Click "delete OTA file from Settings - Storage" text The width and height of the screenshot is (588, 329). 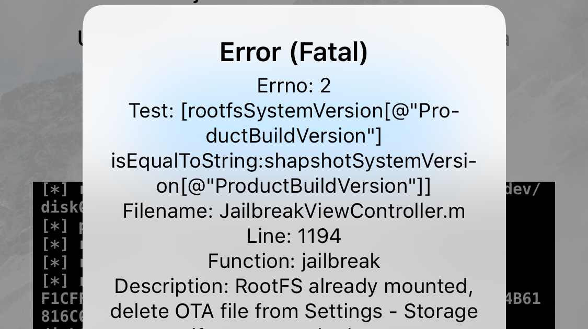[294, 311]
